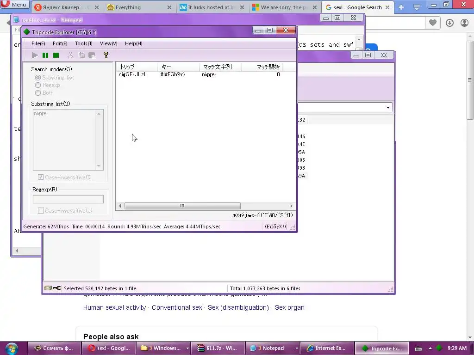This screenshot has height=355, width=474.
Task: Open the Sex organ link
Action: coord(290,307)
